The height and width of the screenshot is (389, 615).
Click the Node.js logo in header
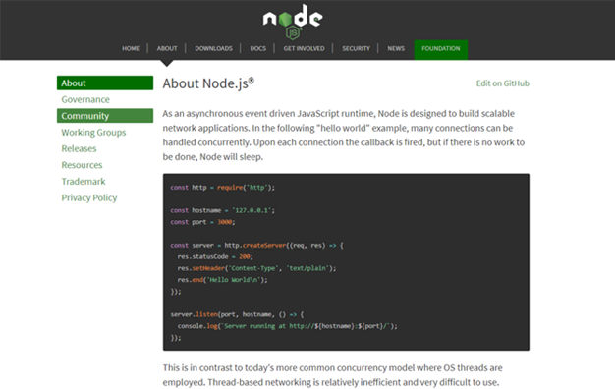293,22
